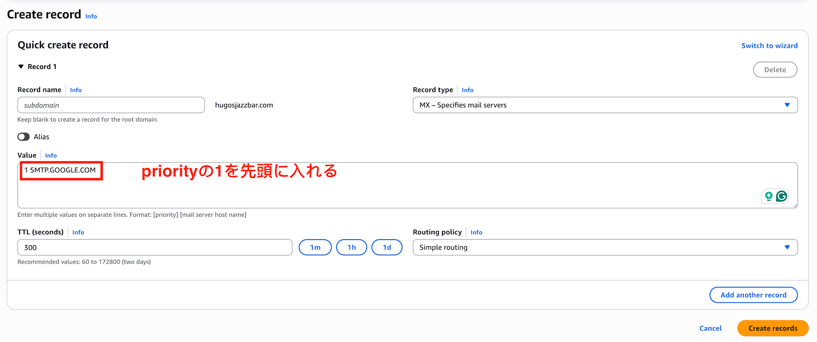Open Info link beside Record name
Image resolution: width=817 pixels, height=342 pixels.
click(x=76, y=90)
